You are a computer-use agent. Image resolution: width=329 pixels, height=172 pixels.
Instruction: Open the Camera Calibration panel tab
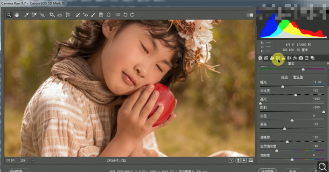click(301, 58)
